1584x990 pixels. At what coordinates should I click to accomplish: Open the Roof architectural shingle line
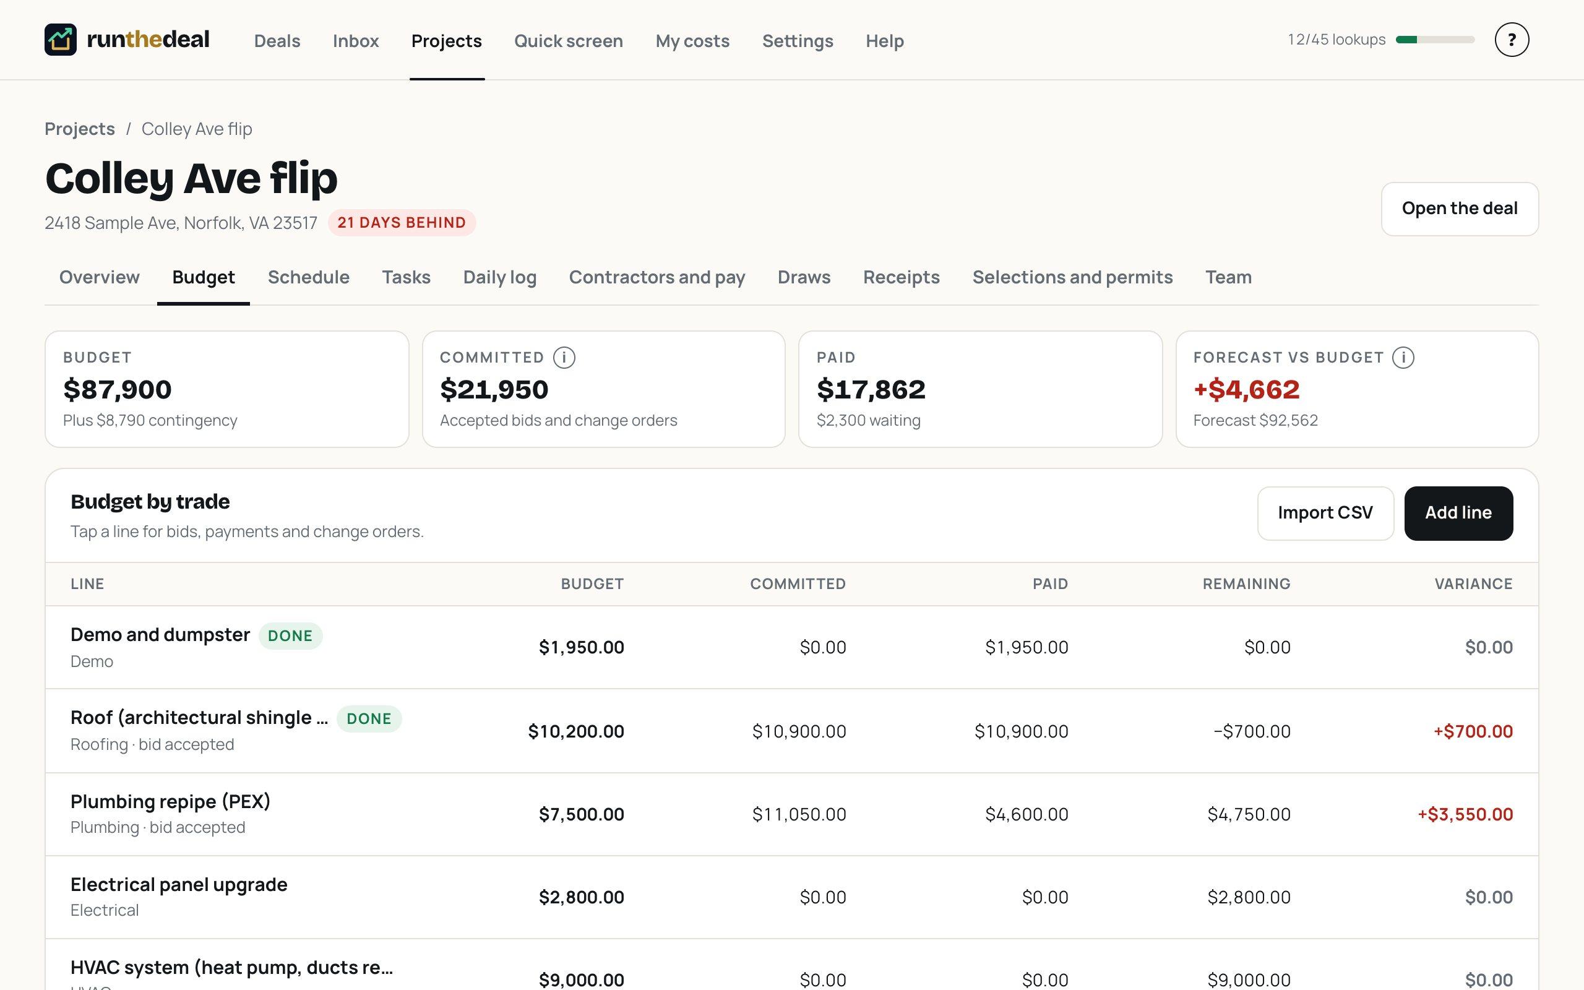click(x=791, y=731)
